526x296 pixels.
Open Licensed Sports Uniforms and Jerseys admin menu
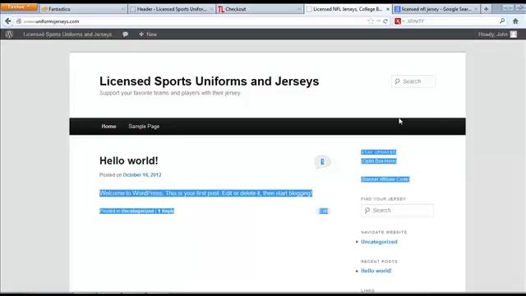pos(67,35)
